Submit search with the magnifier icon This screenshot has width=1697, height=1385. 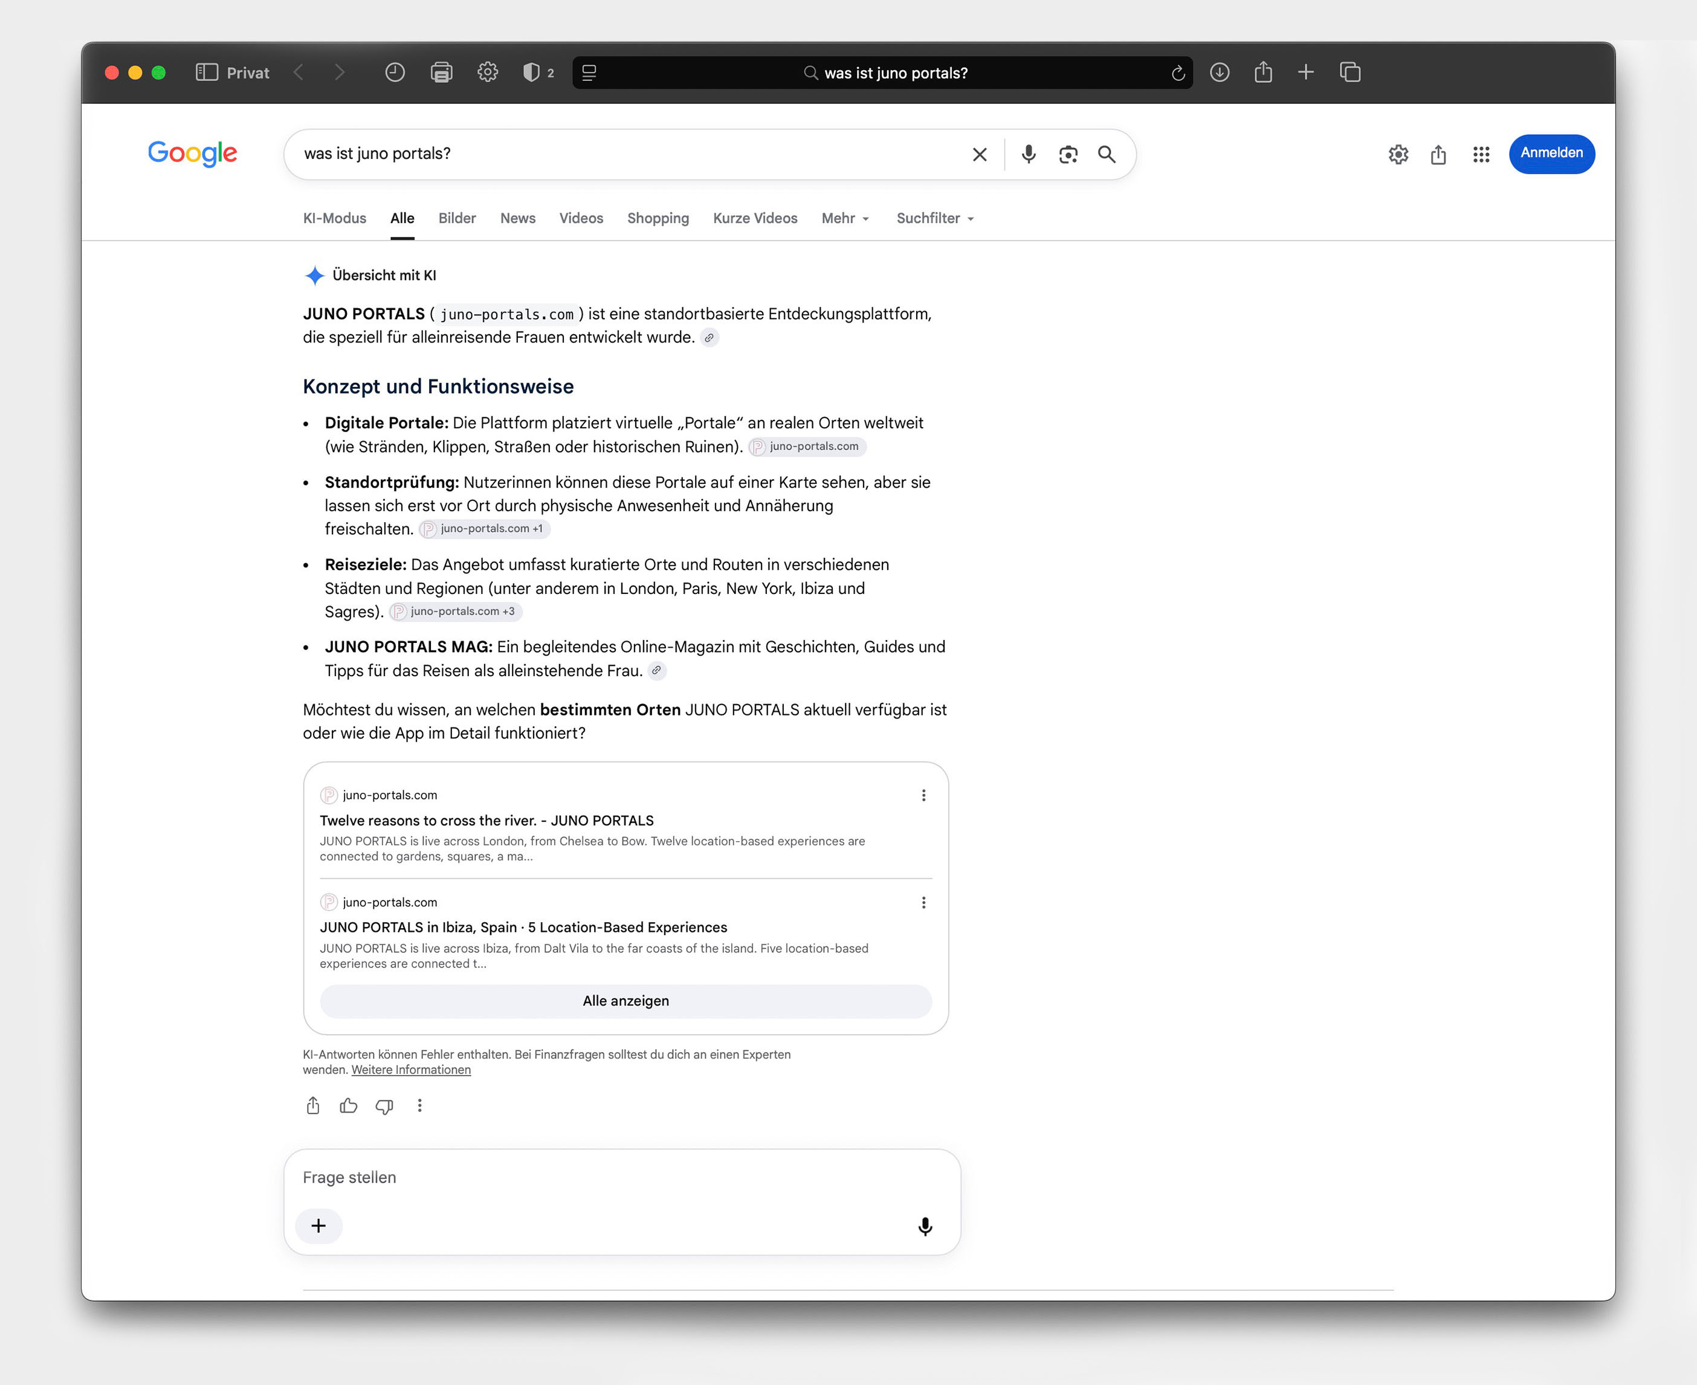[1107, 154]
